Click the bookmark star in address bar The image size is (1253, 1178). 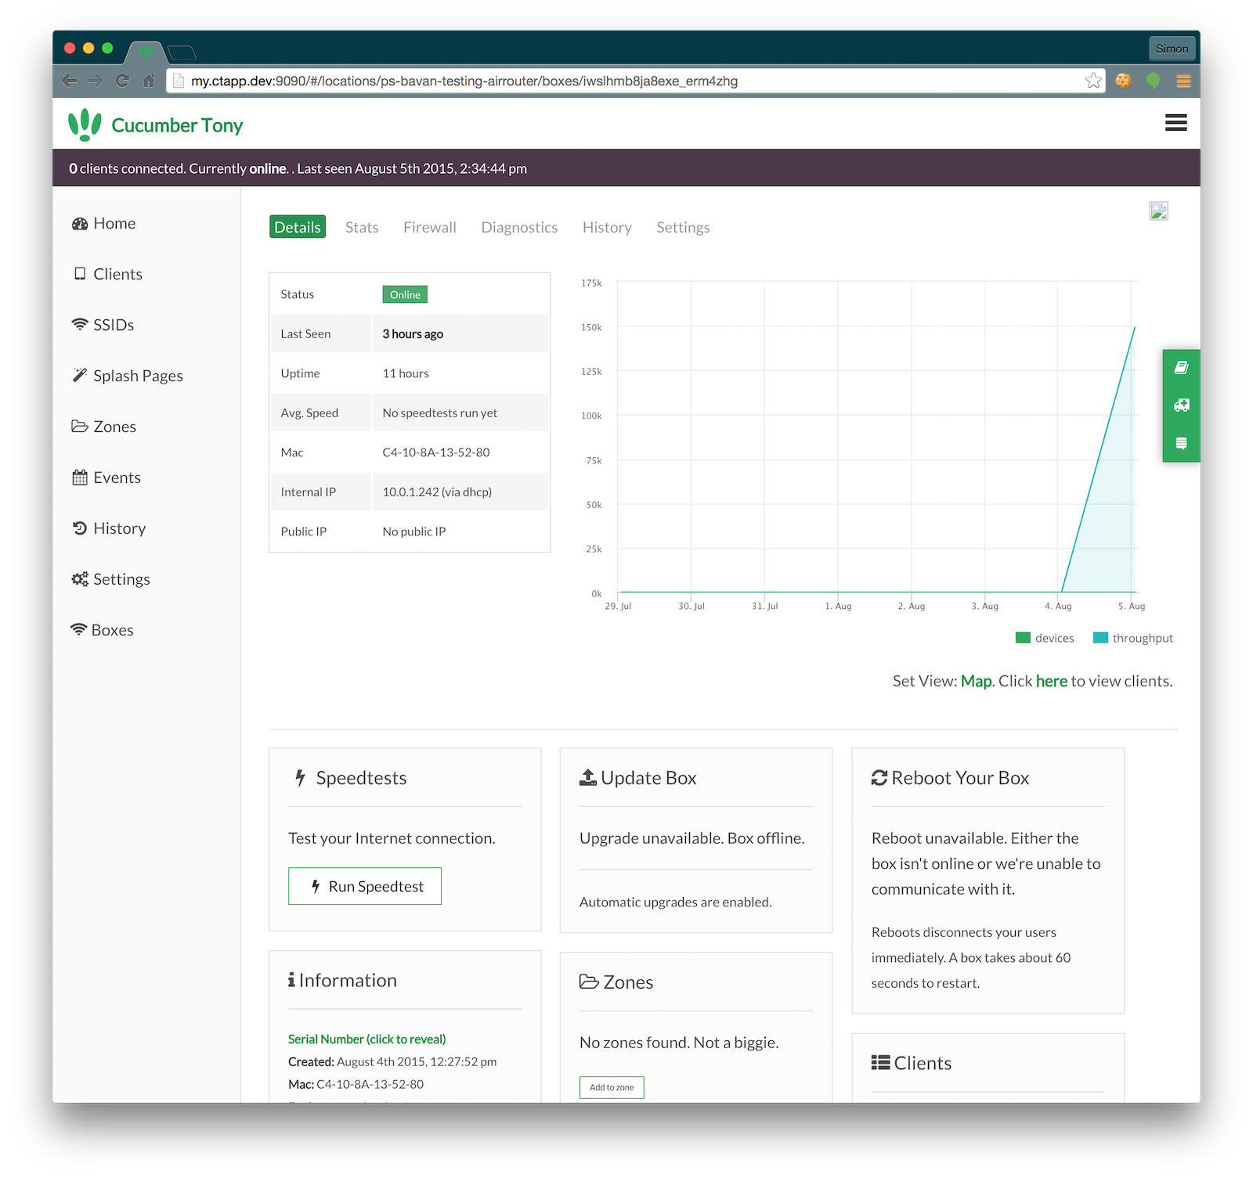[1093, 81]
